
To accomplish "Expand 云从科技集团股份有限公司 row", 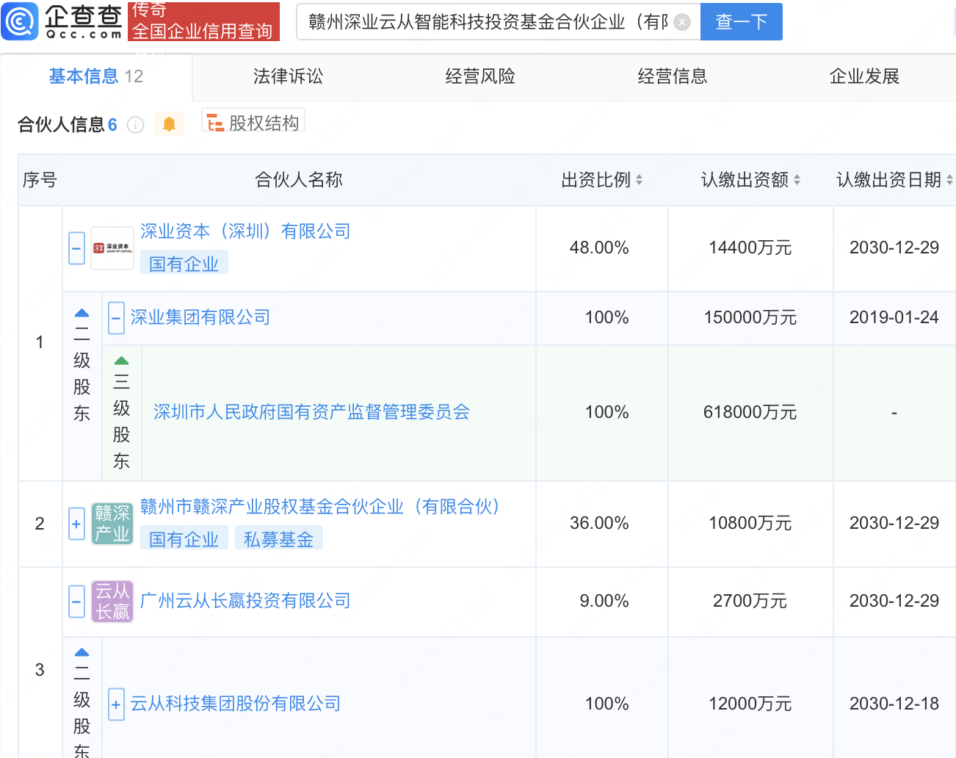I will point(116,704).
